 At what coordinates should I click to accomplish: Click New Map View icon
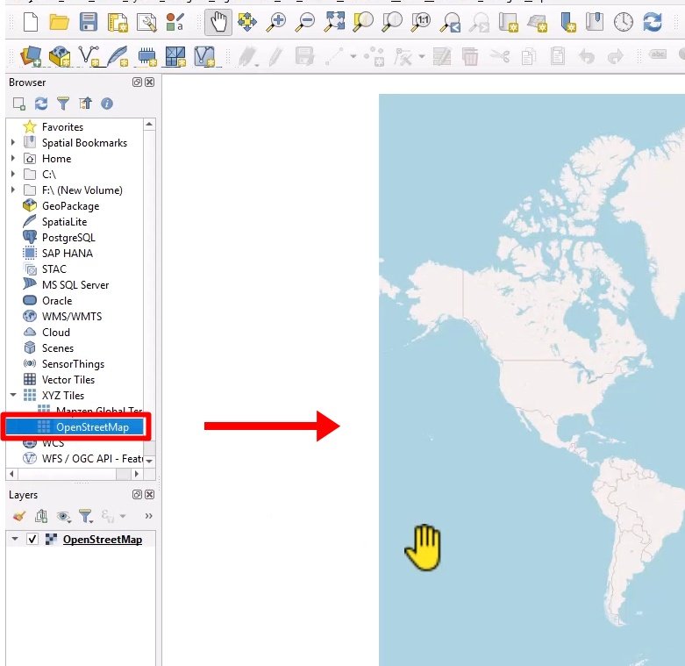(x=509, y=22)
